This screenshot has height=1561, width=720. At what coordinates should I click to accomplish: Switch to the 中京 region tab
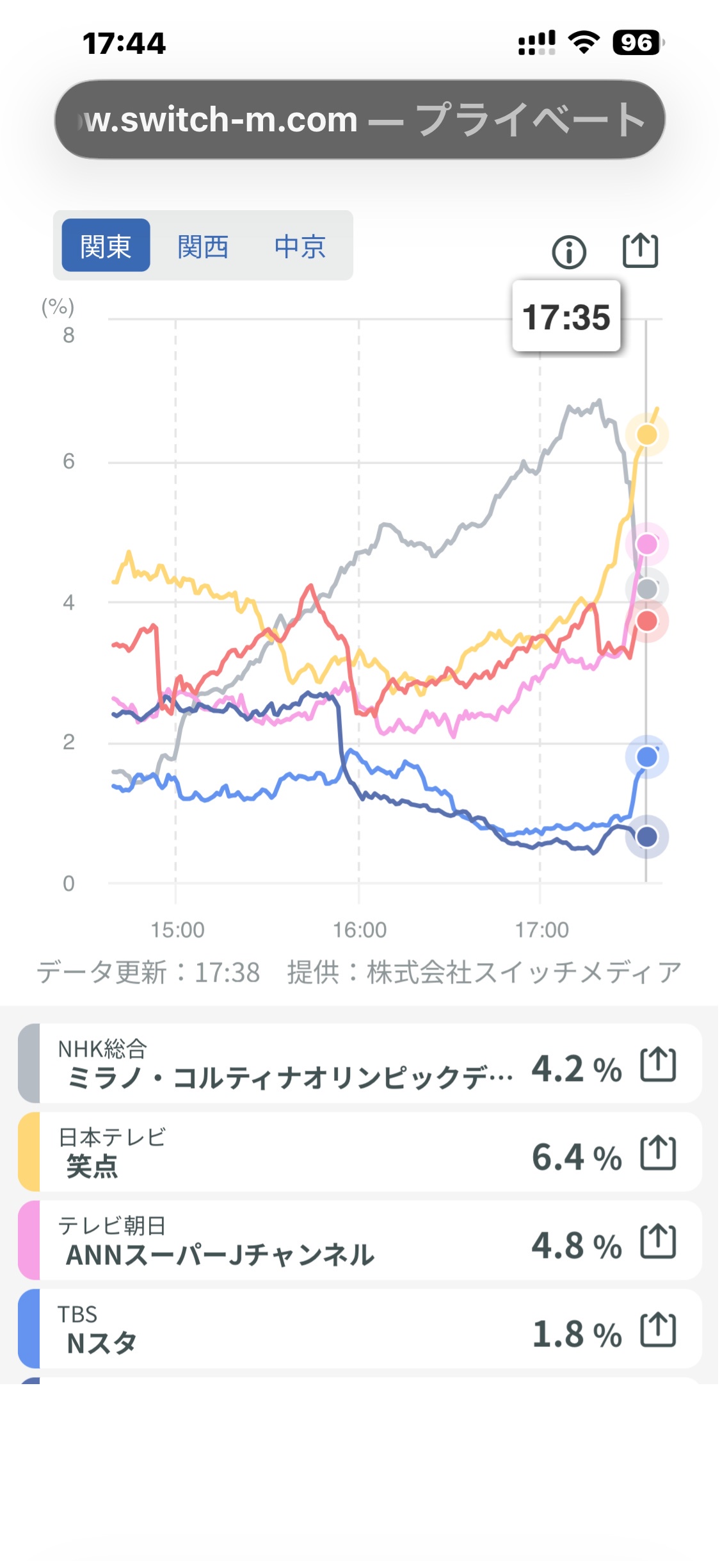[x=300, y=246]
